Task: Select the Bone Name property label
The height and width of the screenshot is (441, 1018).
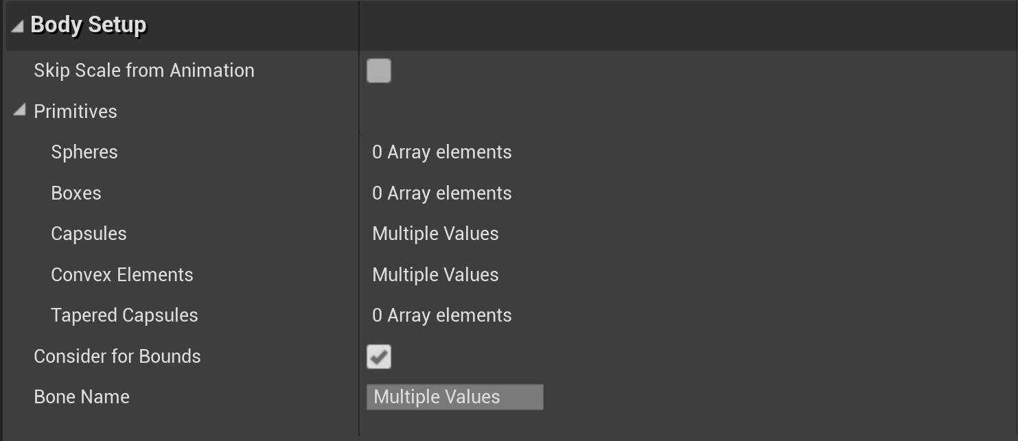Action: [x=82, y=397]
